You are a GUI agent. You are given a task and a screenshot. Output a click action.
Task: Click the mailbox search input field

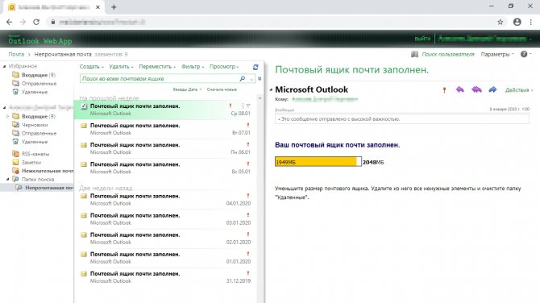point(160,79)
